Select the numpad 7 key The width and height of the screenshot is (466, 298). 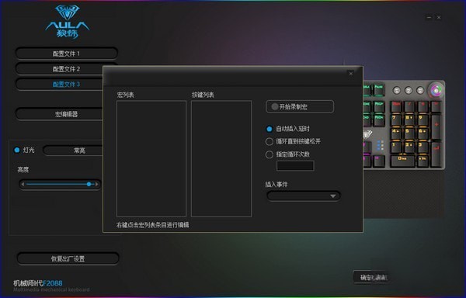396,120
